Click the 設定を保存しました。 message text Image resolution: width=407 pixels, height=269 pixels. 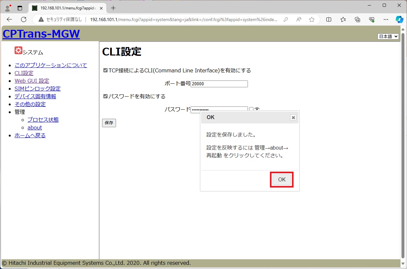click(x=231, y=135)
